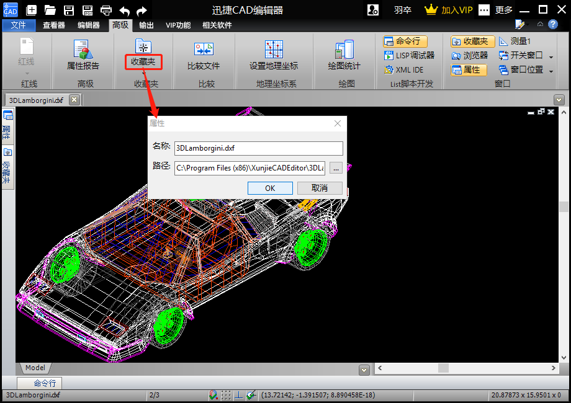
Task: Click the 名称 input field
Action: click(259, 148)
